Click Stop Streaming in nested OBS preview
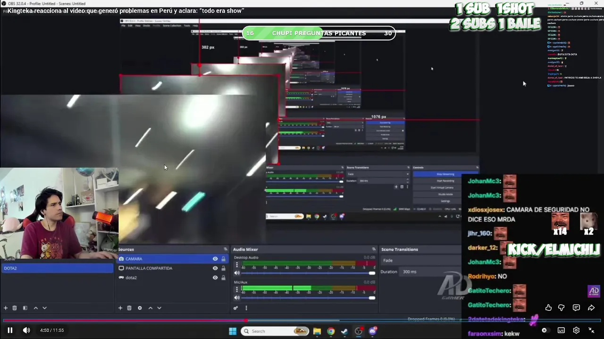Image resolution: width=604 pixels, height=339 pixels. [x=445, y=174]
